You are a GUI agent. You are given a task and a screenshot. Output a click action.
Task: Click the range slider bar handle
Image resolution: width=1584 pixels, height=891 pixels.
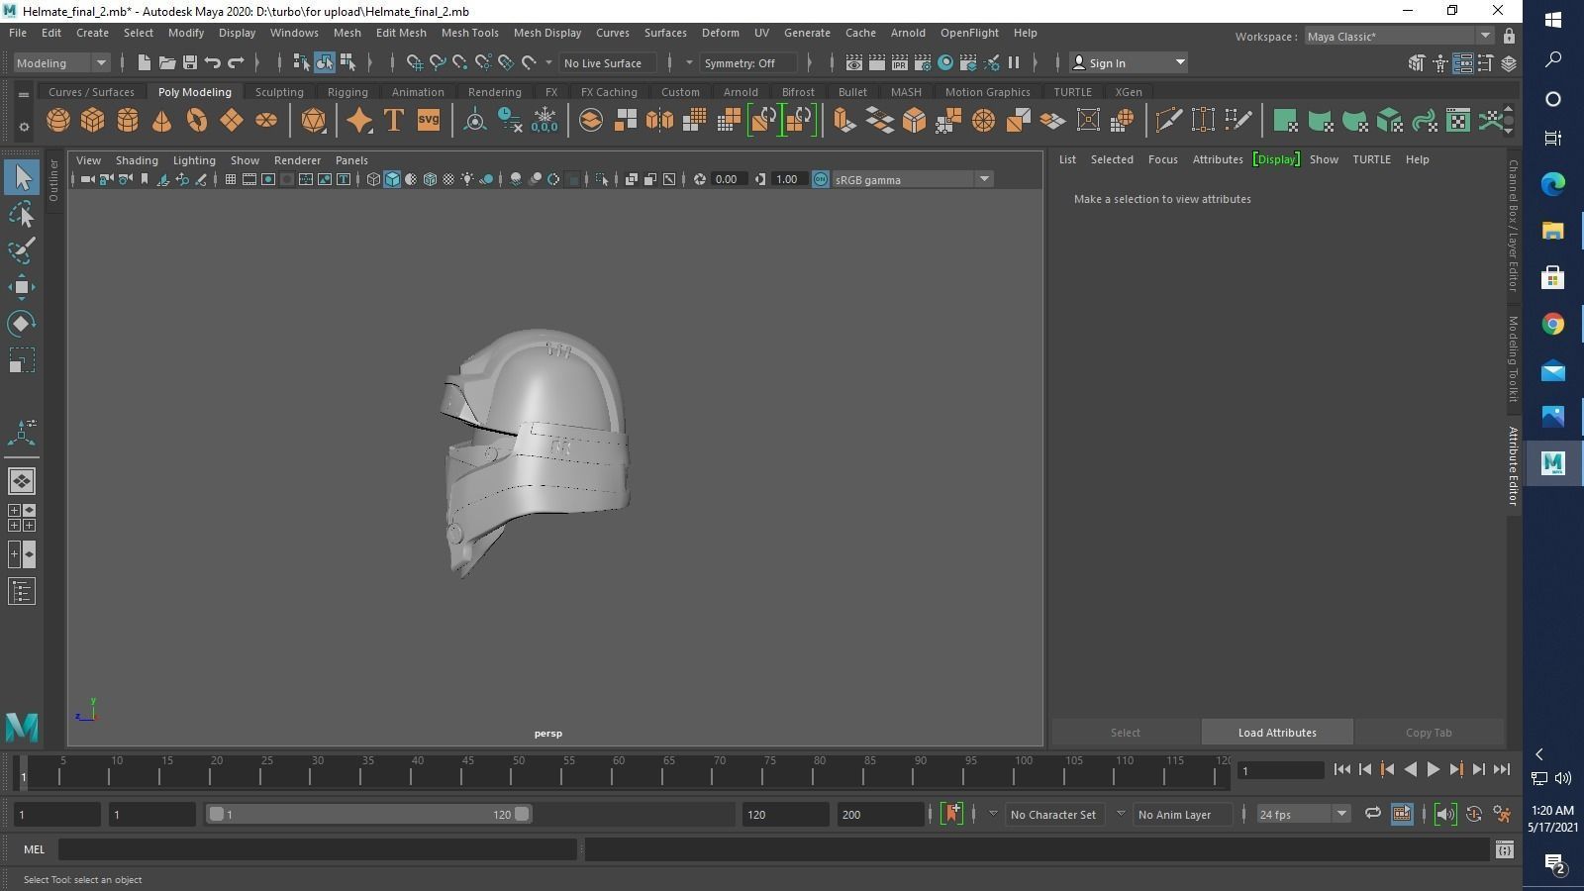click(x=368, y=814)
